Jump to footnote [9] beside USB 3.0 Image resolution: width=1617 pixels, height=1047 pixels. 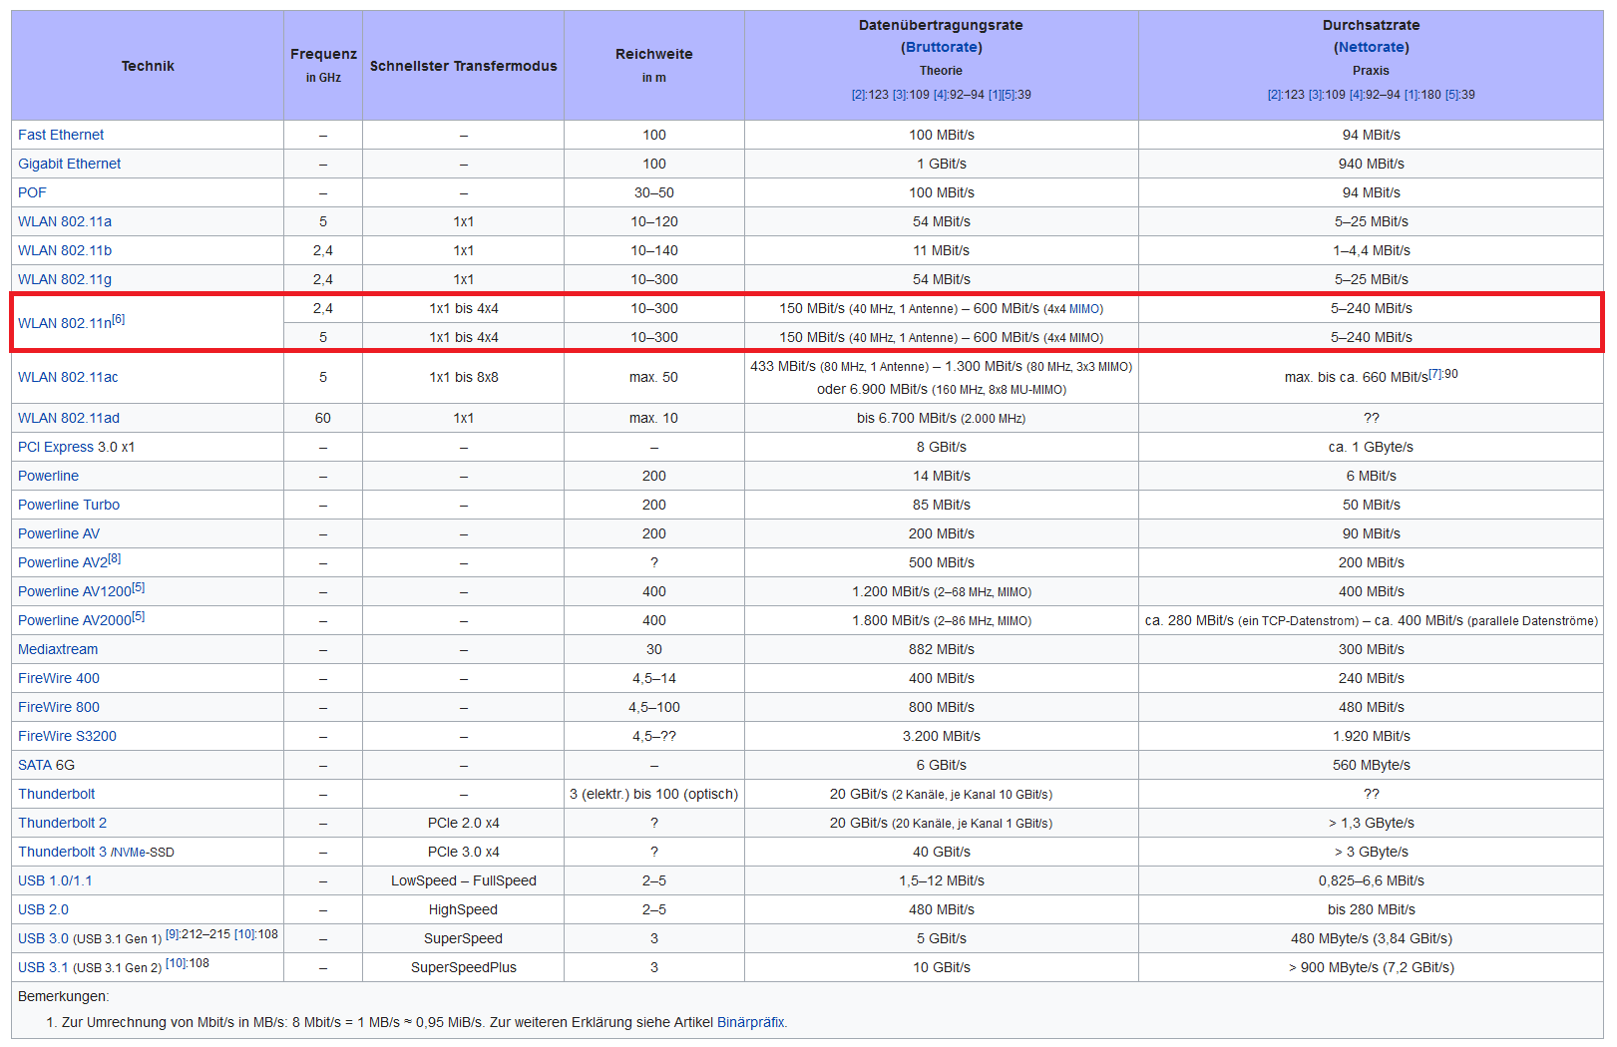click(x=173, y=934)
